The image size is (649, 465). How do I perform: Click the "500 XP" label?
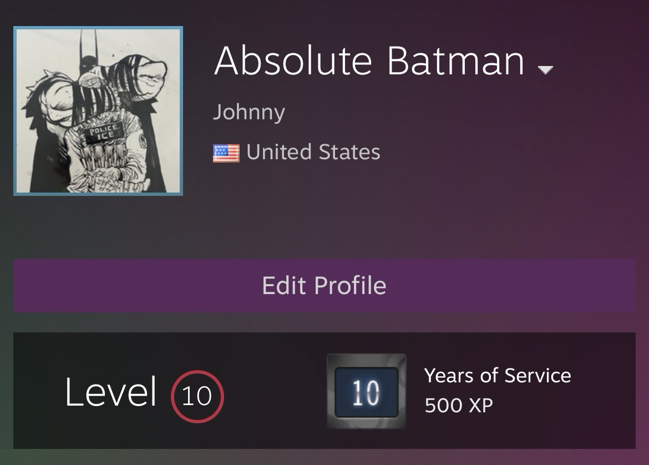coord(458,406)
